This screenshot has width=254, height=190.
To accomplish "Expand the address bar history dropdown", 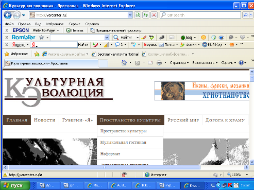I will tap(130, 15).
